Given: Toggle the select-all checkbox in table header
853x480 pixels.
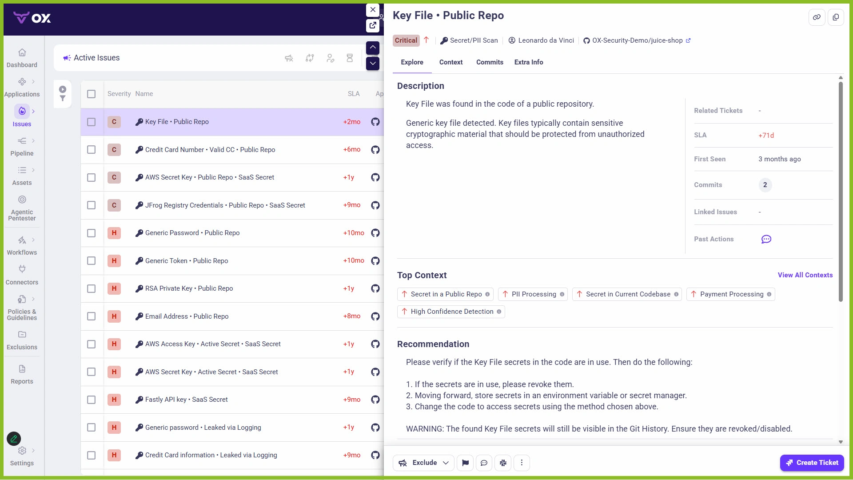Looking at the screenshot, I should [x=91, y=94].
